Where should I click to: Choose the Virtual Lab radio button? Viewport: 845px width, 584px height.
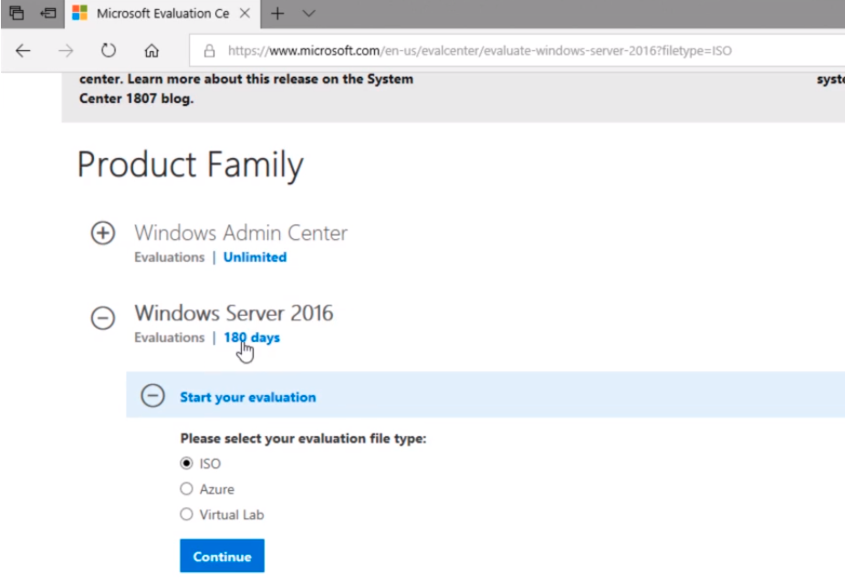(x=186, y=514)
